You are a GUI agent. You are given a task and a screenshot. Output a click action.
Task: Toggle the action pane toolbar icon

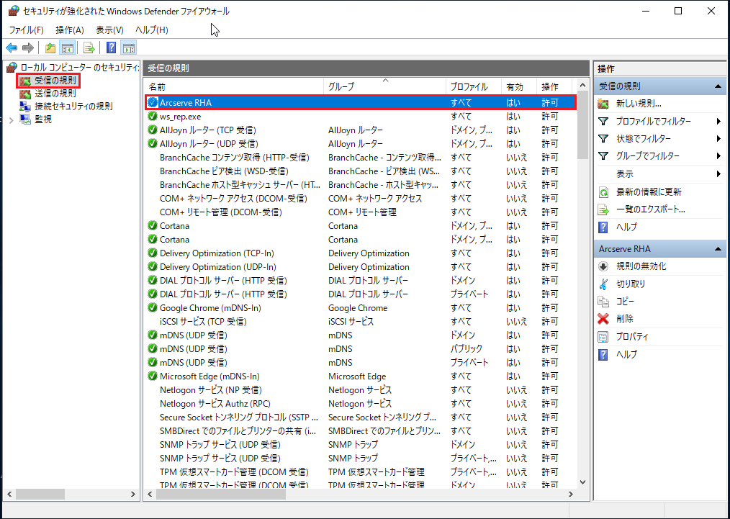point(129,48)
